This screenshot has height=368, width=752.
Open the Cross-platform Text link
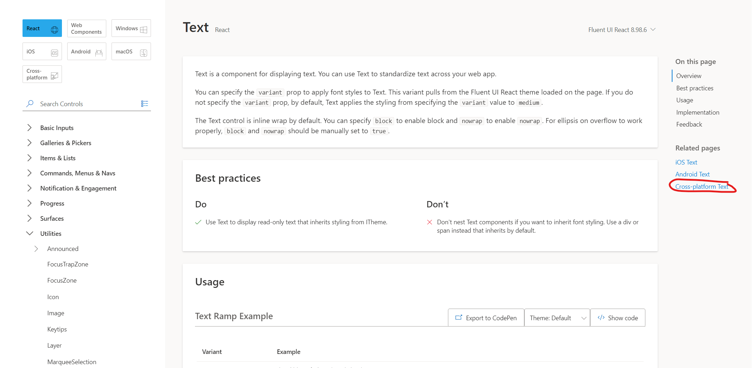pyautogui.click(x=702, y=187)
